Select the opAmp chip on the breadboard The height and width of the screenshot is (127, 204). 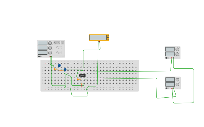pyautogui.click(x=82, y=75)
